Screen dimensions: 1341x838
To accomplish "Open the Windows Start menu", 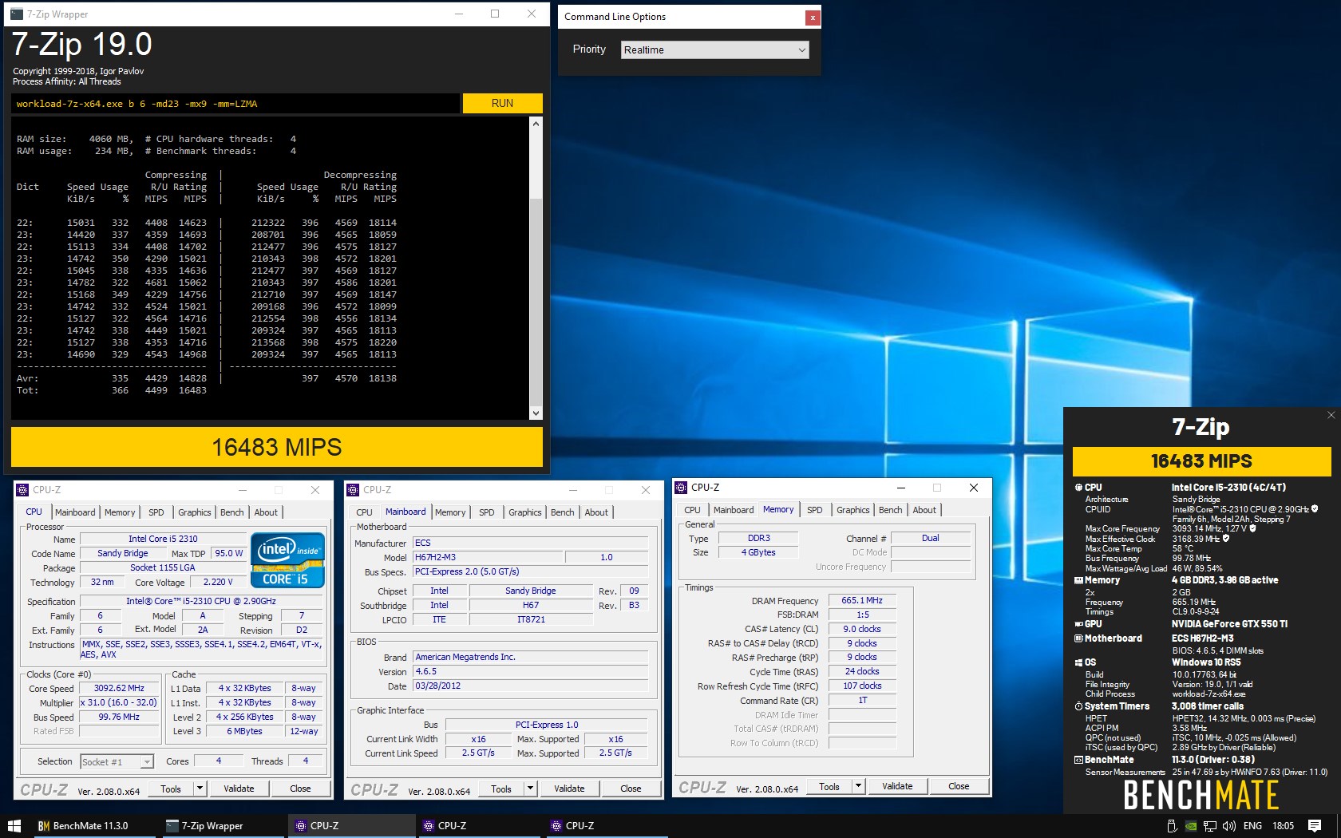I will tap(14, 826).
